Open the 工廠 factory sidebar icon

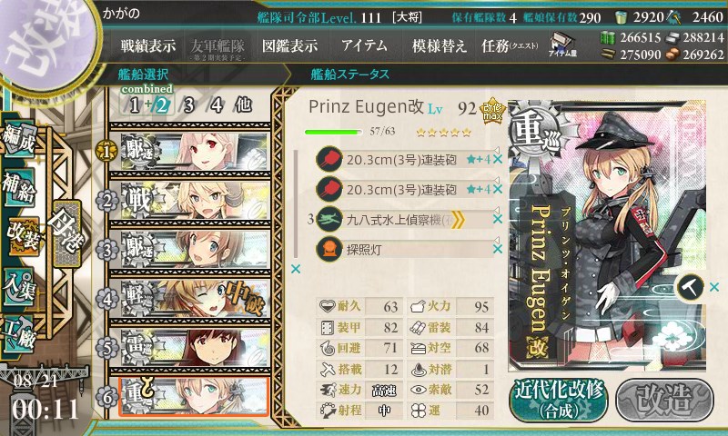[x=19, y=333]
